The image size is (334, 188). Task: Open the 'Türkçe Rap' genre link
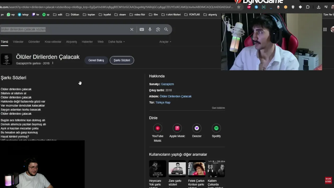[x=163, y=103]
